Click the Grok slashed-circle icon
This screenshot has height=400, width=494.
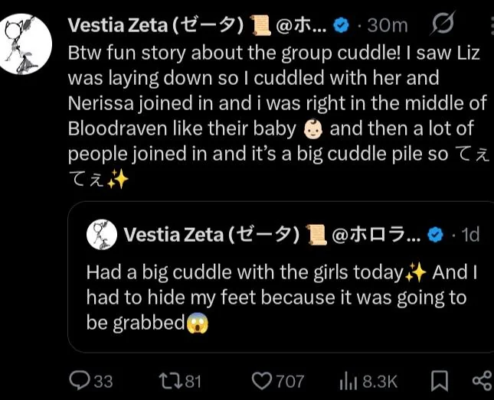[x=442, y=25]
